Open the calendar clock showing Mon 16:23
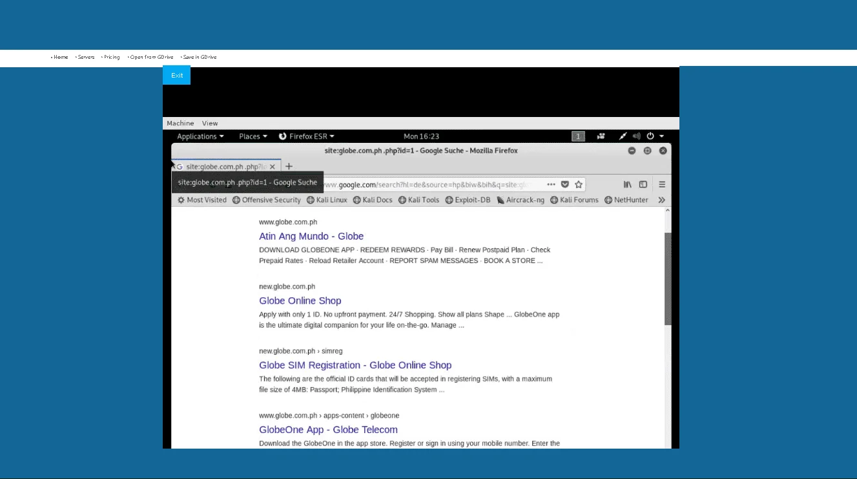The image size is (857, 479). 421,136
